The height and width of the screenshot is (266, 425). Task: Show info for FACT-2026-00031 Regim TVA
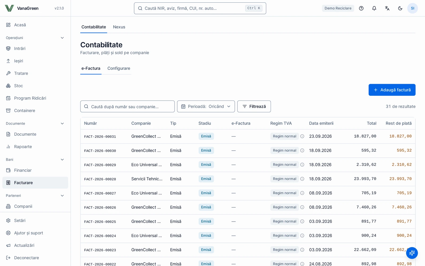click(x=302, y=136)
